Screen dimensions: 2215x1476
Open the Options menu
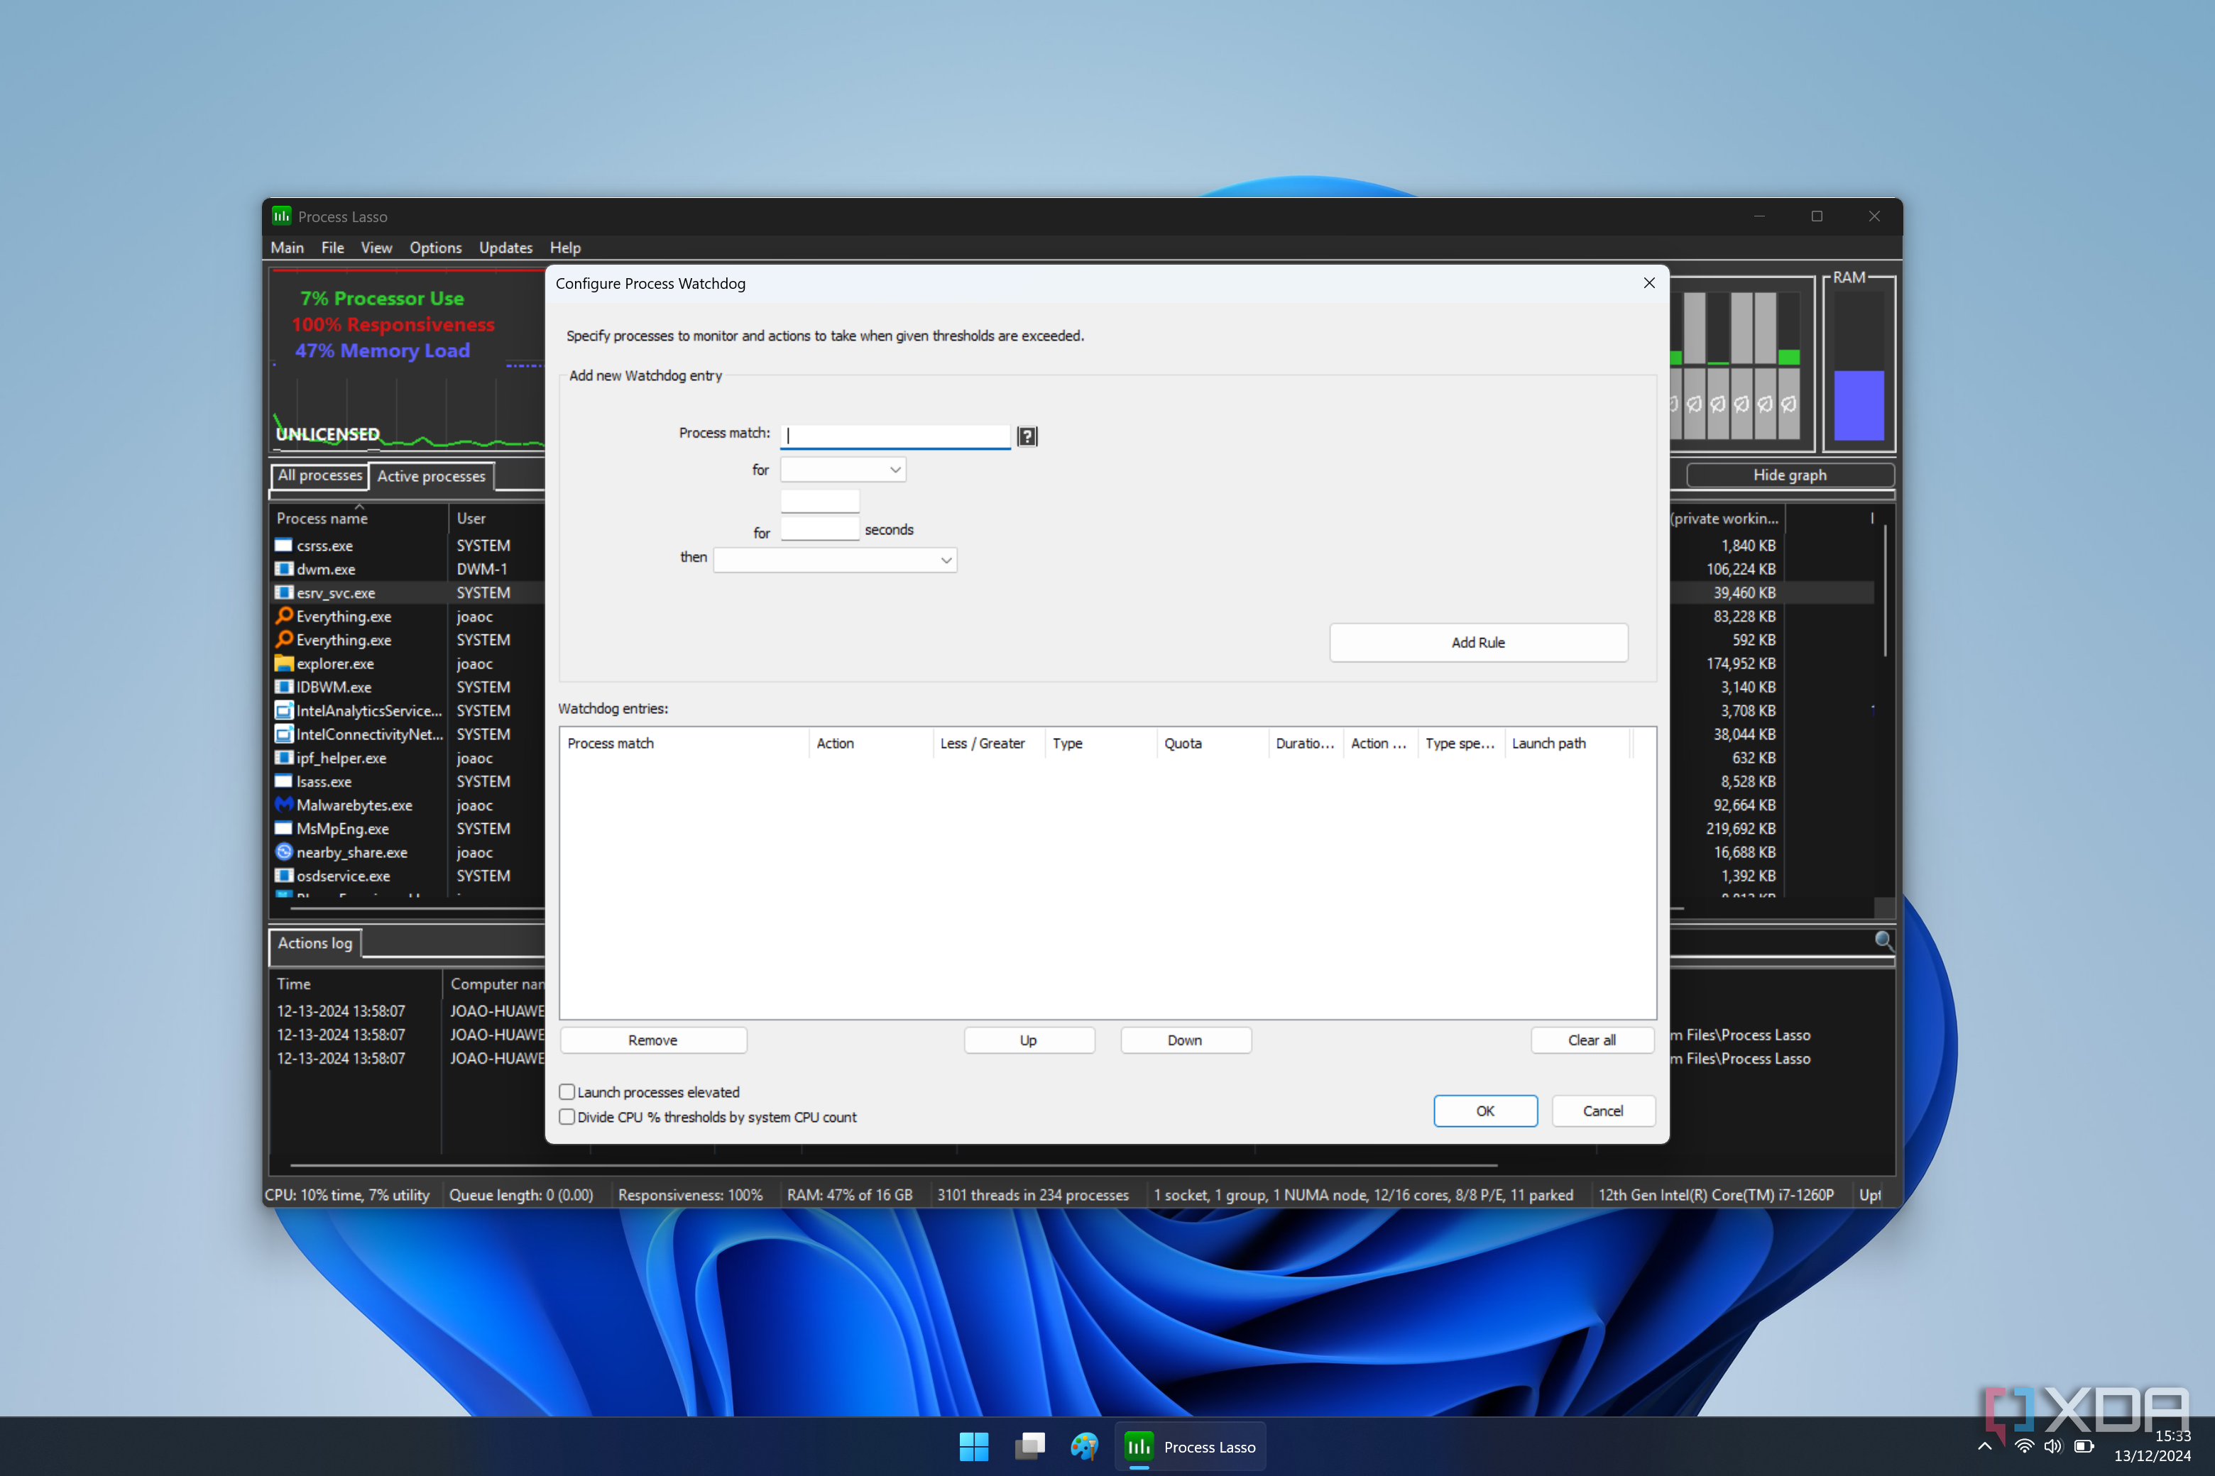click(435, 248)
